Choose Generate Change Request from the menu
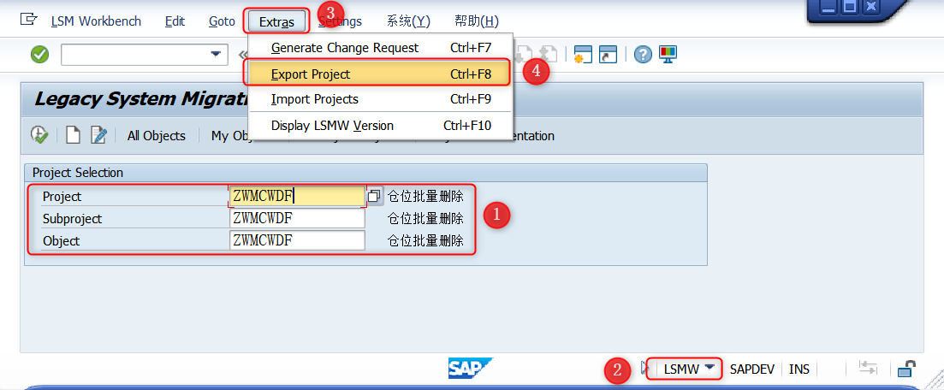944x390 pixels. click(x=381, y=48)
